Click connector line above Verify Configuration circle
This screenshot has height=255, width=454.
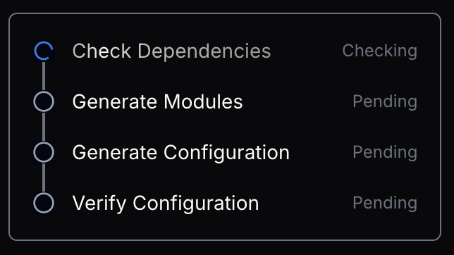click(x=44, y=178)
